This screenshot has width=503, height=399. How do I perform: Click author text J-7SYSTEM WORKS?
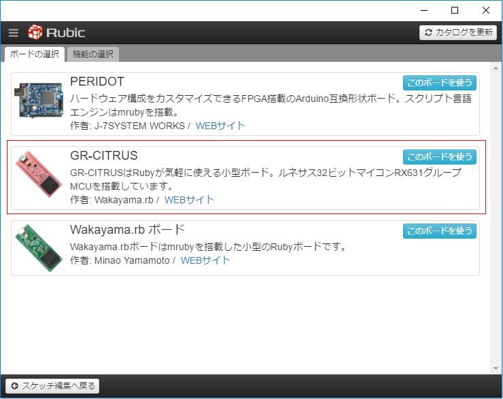[x=139, y=126]
